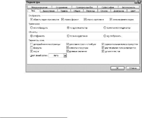
Task: Toggle горизонтальная полоса прокрутки checkbox
Action: (x=103, y=44)
